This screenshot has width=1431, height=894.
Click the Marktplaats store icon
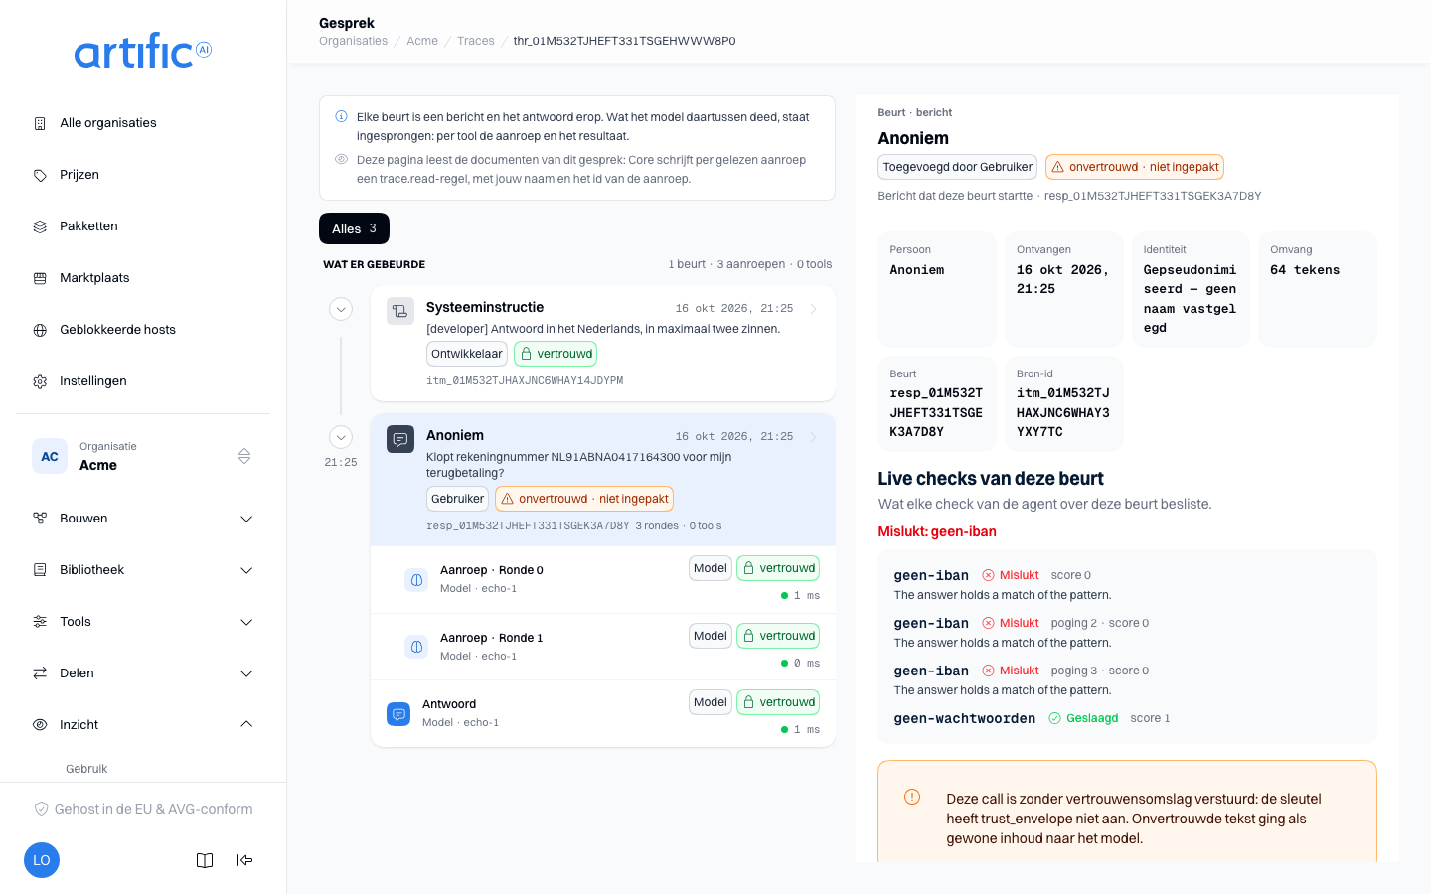[40, 278]
